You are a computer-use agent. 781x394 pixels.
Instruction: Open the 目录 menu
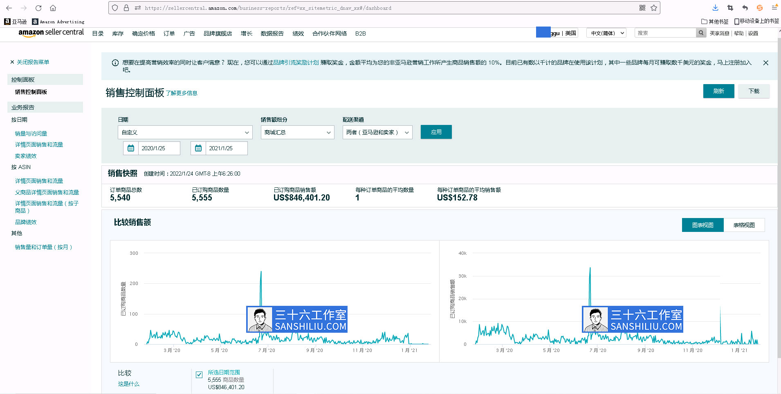[x=98, y=33]
